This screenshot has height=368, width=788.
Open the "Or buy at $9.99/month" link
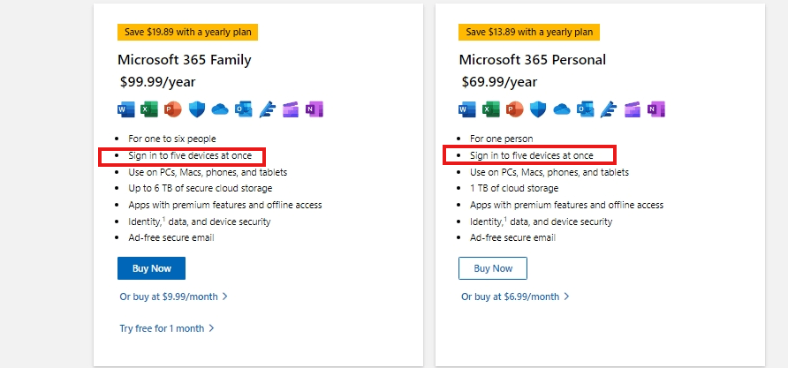173,297
